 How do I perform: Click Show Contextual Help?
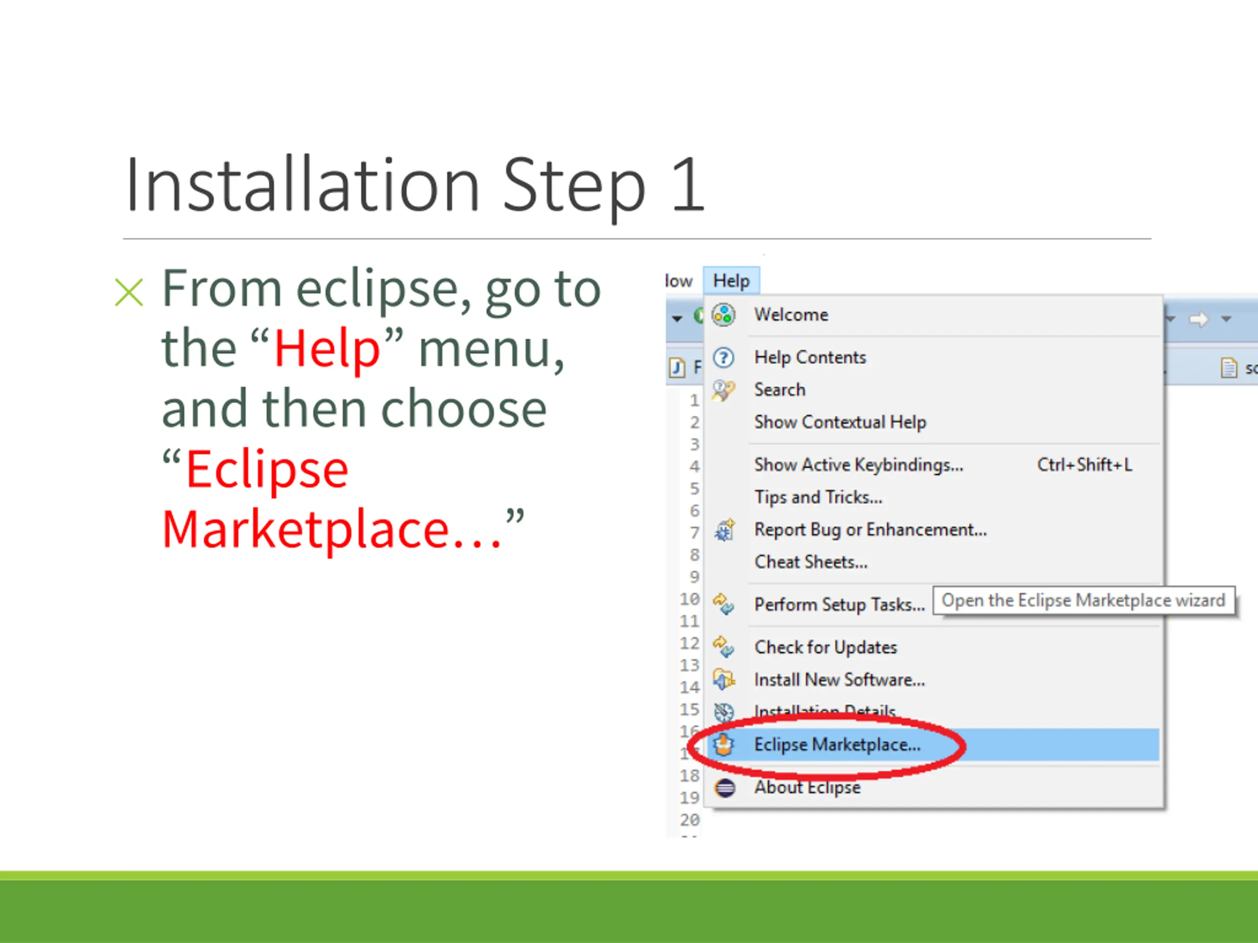[933, 422]
